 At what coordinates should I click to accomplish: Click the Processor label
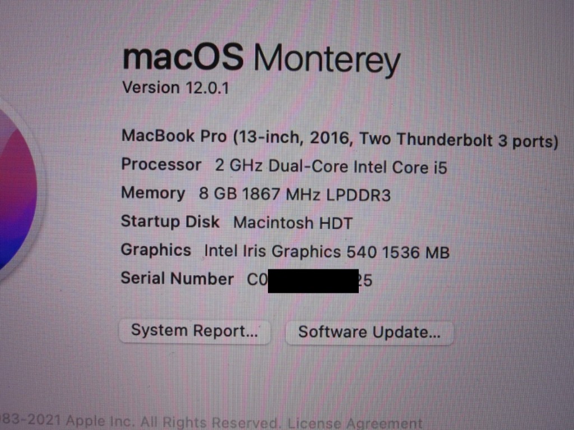[x=161, y=165]
